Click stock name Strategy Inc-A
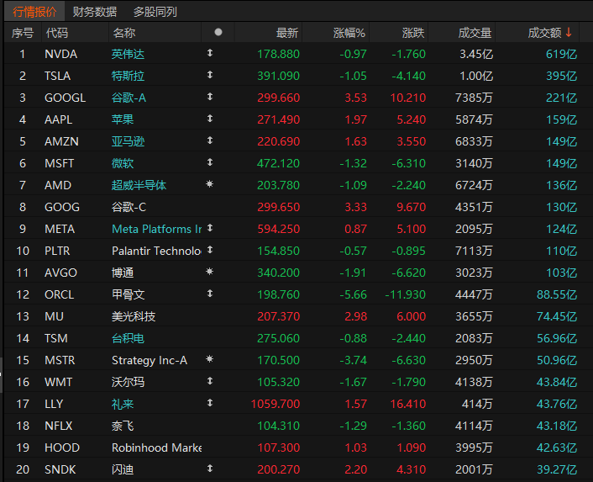593x482 pixels. click(150, 360)
